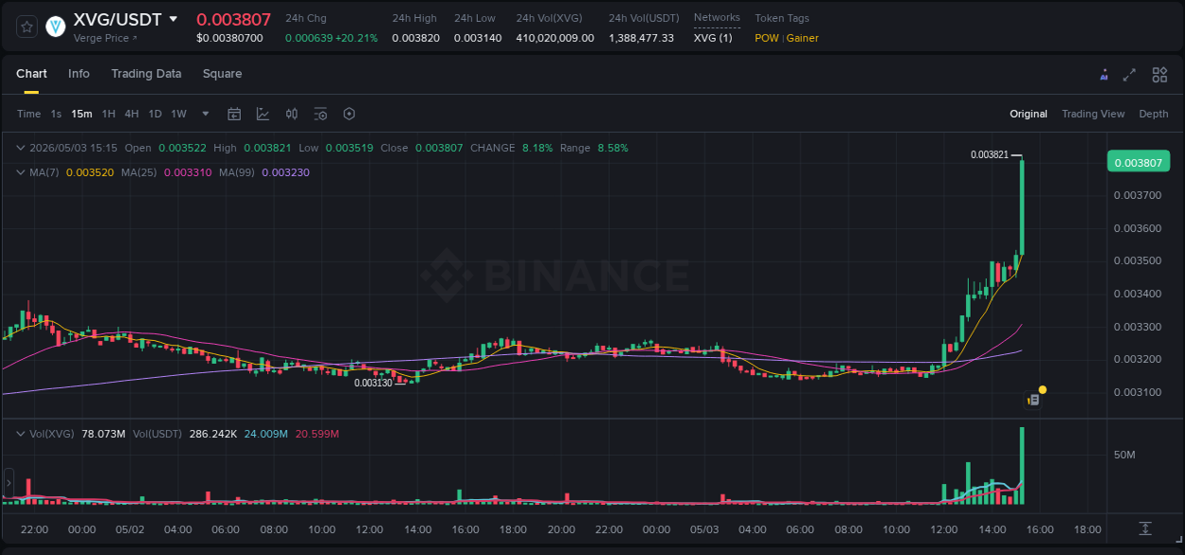
Task: Open the Square tab
Action: (222, 74)
